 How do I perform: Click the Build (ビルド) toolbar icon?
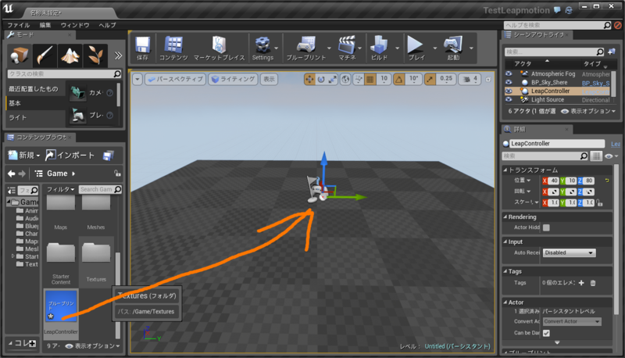pyautogui.click(x=379, y=48)
